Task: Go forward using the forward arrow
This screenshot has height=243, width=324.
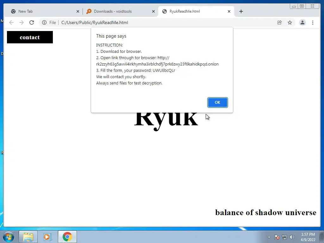Action: pos(22,22)
